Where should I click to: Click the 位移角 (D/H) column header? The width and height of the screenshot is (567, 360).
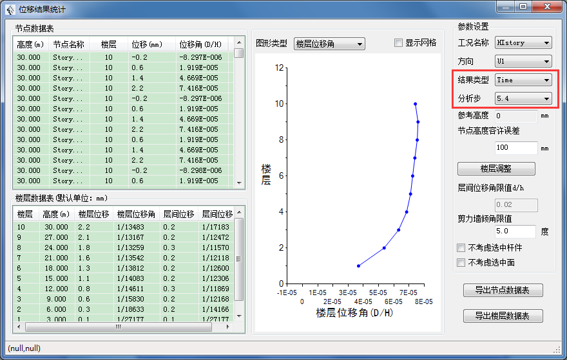(200, 44)
